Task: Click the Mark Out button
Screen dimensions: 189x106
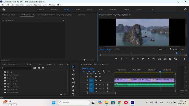Action: 126,59
